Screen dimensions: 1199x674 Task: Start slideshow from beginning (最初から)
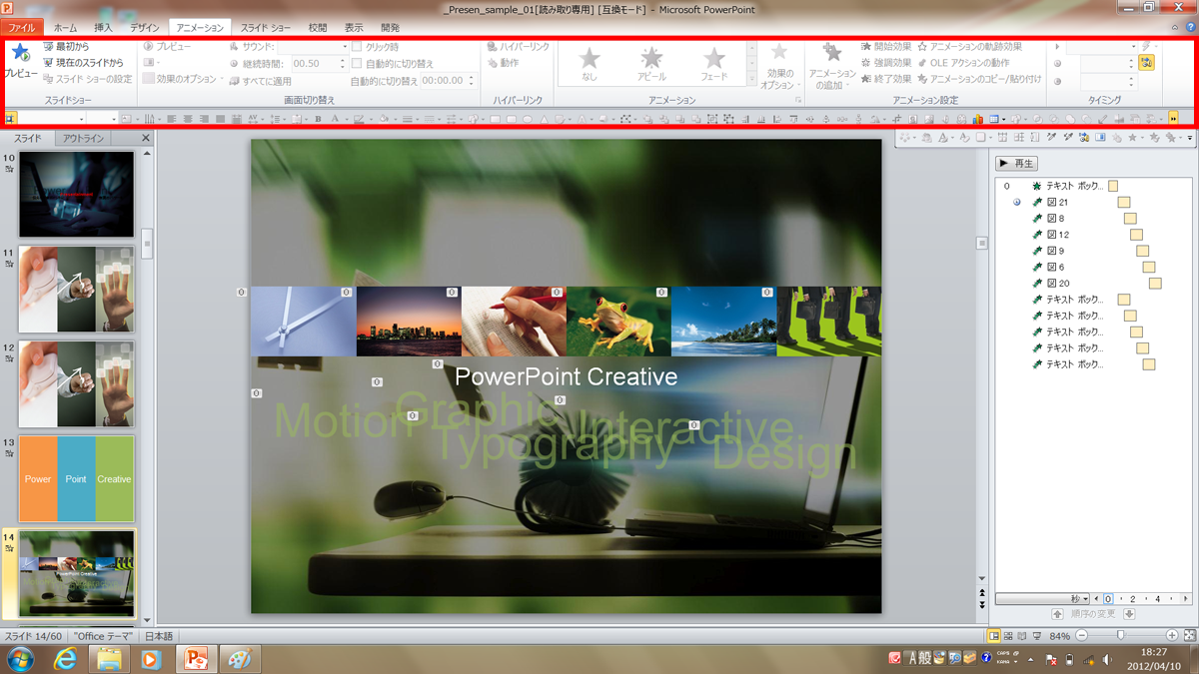point(66,47)
